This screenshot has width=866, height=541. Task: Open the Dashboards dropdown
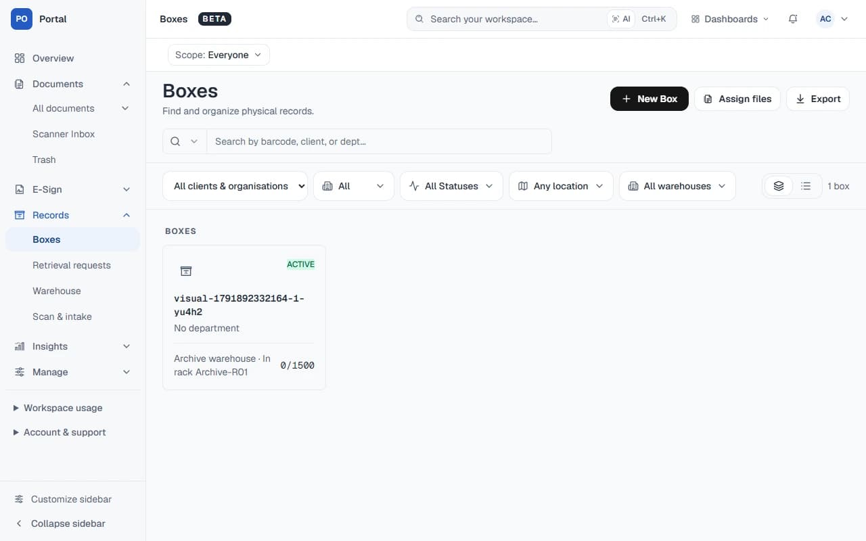click(x=730, y=19)
